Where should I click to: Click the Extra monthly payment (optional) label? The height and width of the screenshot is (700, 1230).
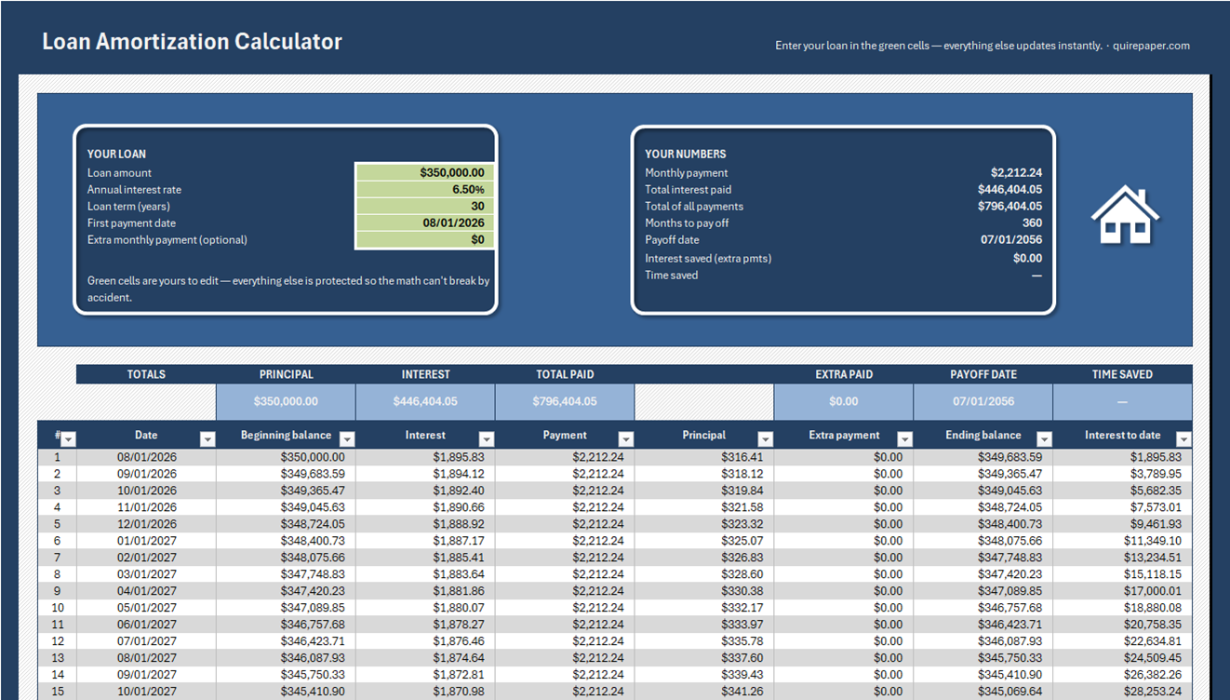pyautogui.click(x=167, y=240)
